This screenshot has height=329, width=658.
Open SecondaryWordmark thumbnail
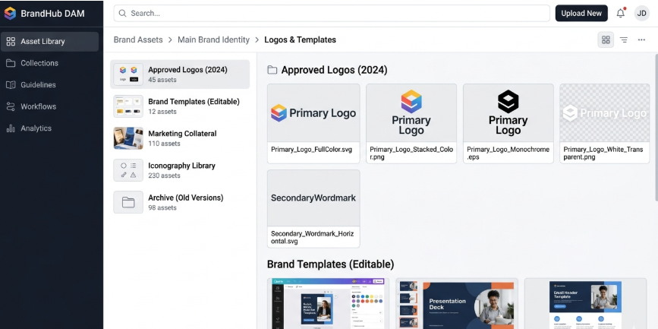click(313, 198)
